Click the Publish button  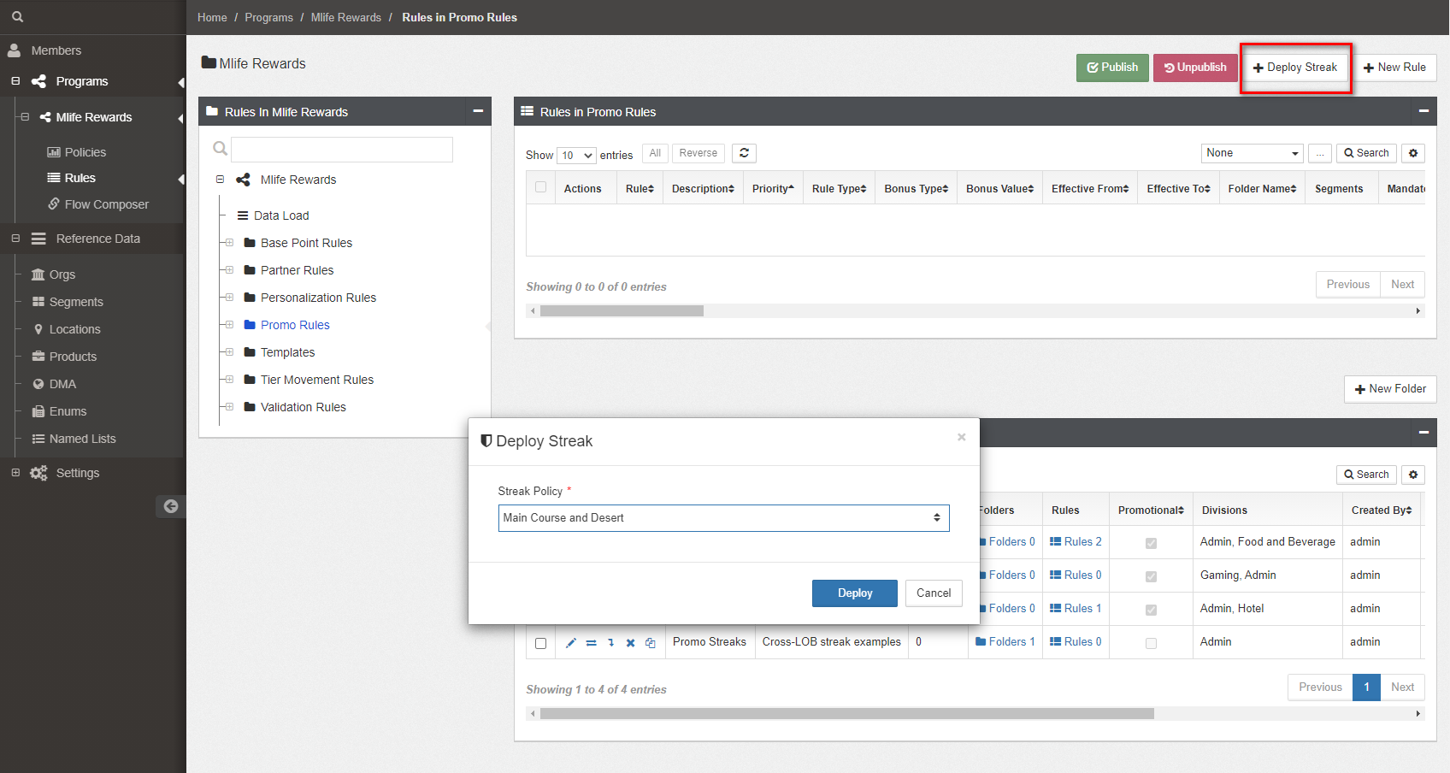pos(1111,68)
